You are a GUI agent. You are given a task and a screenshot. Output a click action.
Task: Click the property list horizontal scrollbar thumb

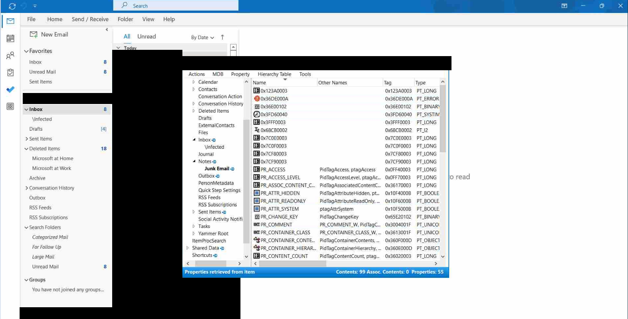[x=293, y=264]
